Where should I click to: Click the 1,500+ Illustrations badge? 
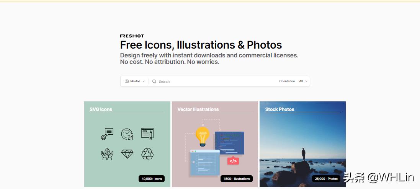(237, 179)
